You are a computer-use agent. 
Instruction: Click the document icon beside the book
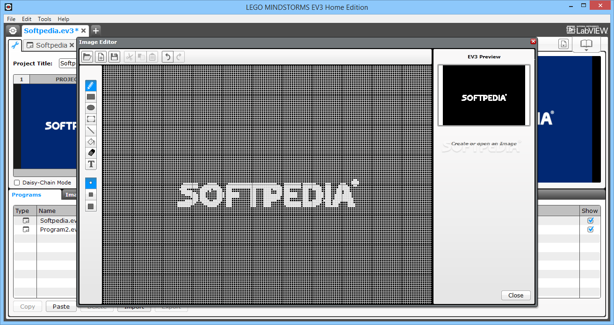click(x=564, y=43)
